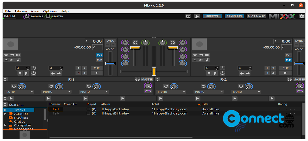308x141 pixels.
Task: Expand the Computer tree item
Action: coord(5,125)
